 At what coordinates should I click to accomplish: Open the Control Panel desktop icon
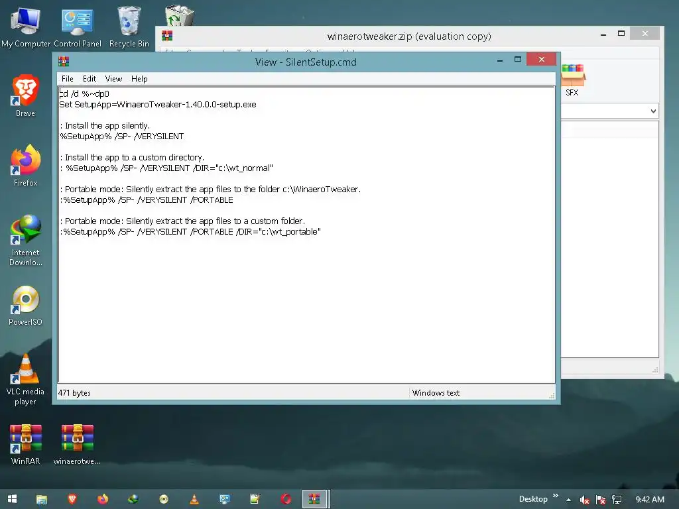pyautogui.click(x=77, y=28)
